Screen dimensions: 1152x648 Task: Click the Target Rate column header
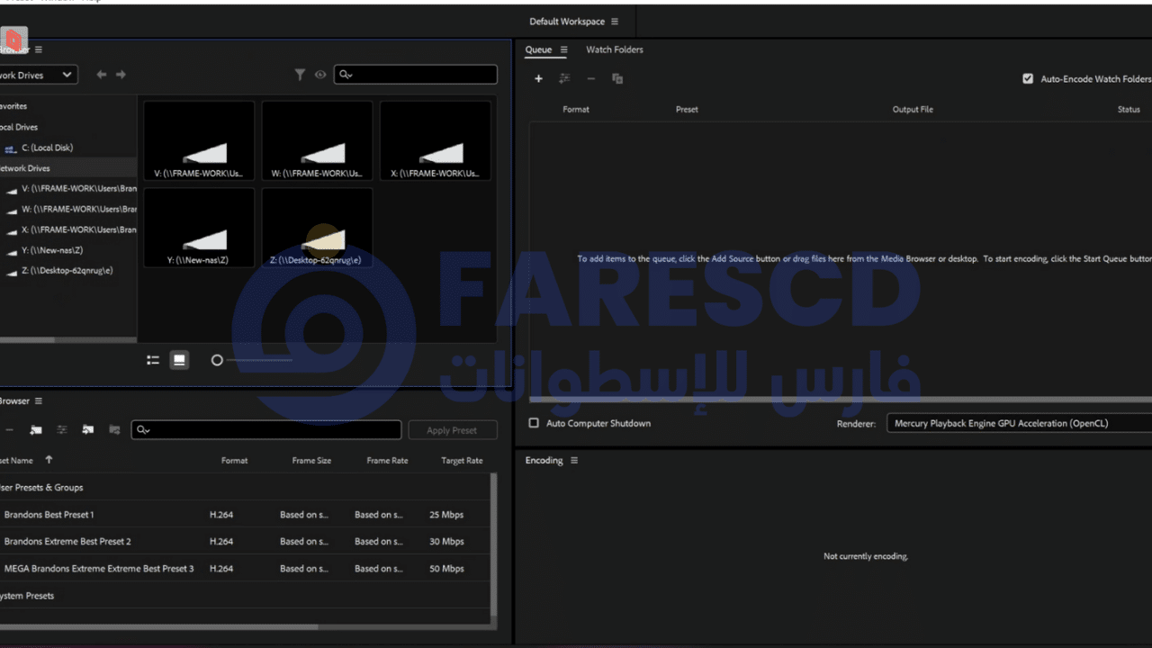click(x=462, y=461)
